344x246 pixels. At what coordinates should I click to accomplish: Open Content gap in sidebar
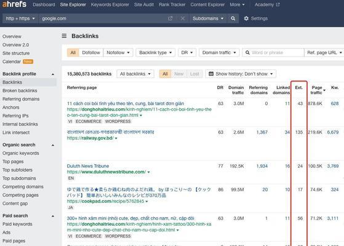click(15, 204)
